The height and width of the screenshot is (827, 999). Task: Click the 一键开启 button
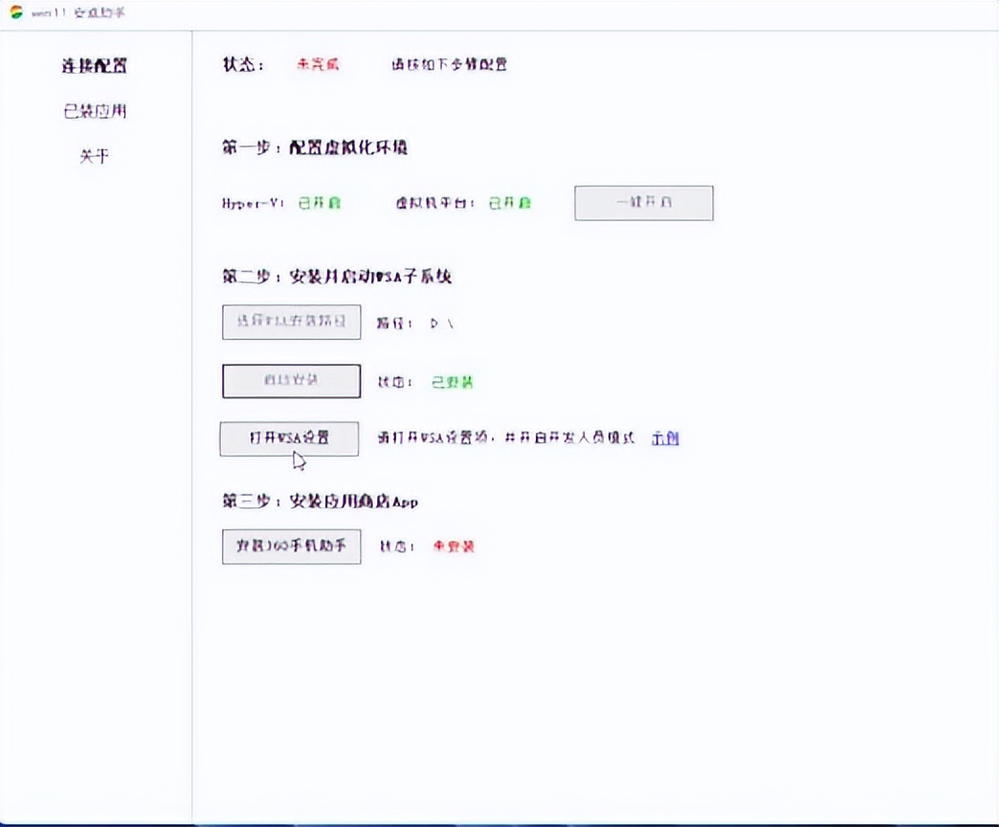pos(643,202)
